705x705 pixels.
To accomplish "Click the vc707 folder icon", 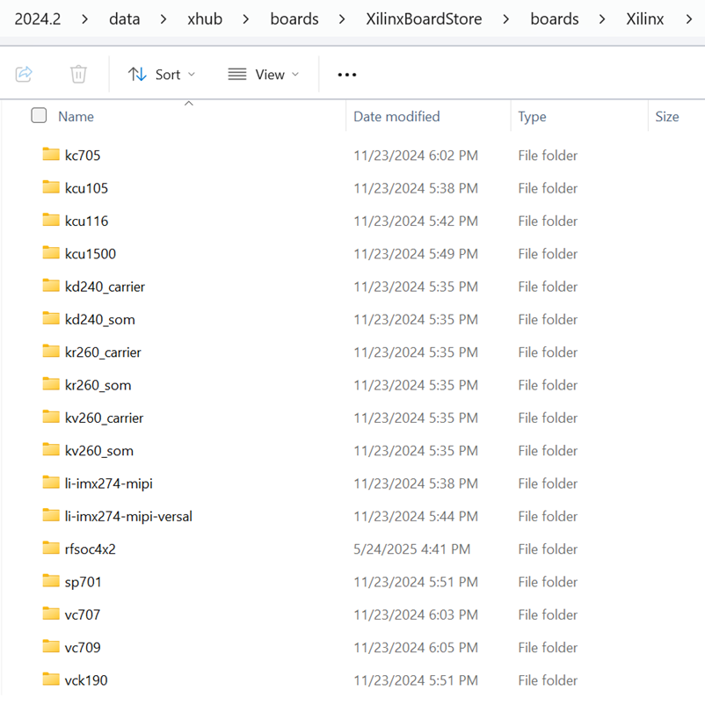I will (51, 614).
